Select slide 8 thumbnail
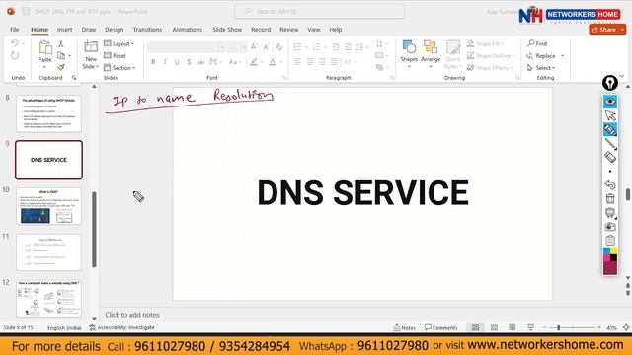 click(48, 113)
